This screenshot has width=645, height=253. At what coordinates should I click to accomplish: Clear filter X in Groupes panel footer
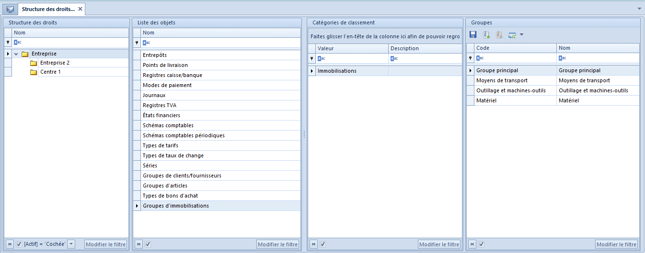pos(472,244)
